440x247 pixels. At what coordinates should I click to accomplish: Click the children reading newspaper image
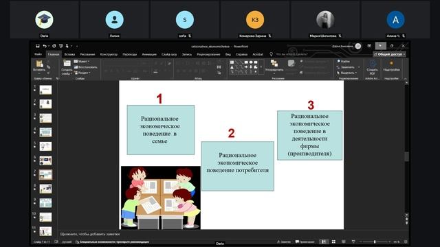160,198
